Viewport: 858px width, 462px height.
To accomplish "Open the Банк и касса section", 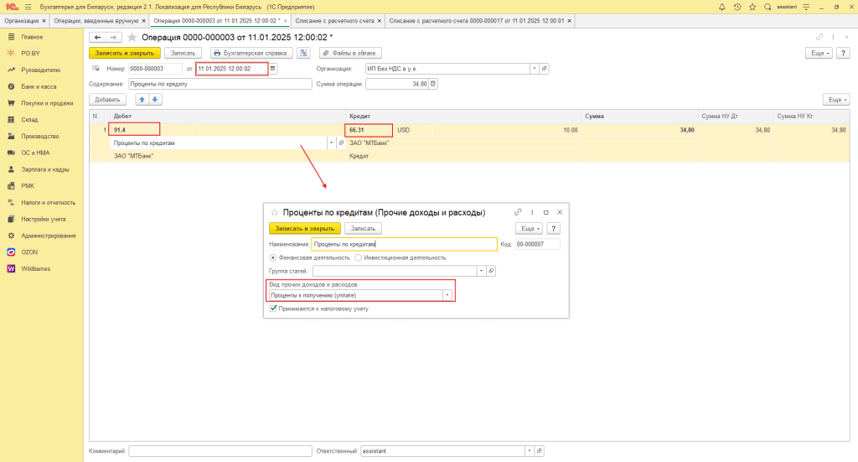I will point(39,86).
